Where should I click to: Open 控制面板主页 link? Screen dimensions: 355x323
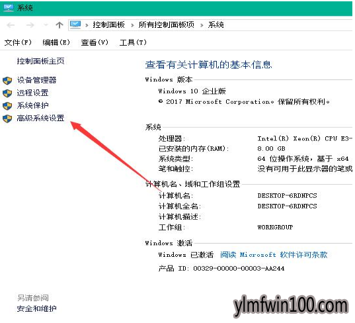click(40, 61)
